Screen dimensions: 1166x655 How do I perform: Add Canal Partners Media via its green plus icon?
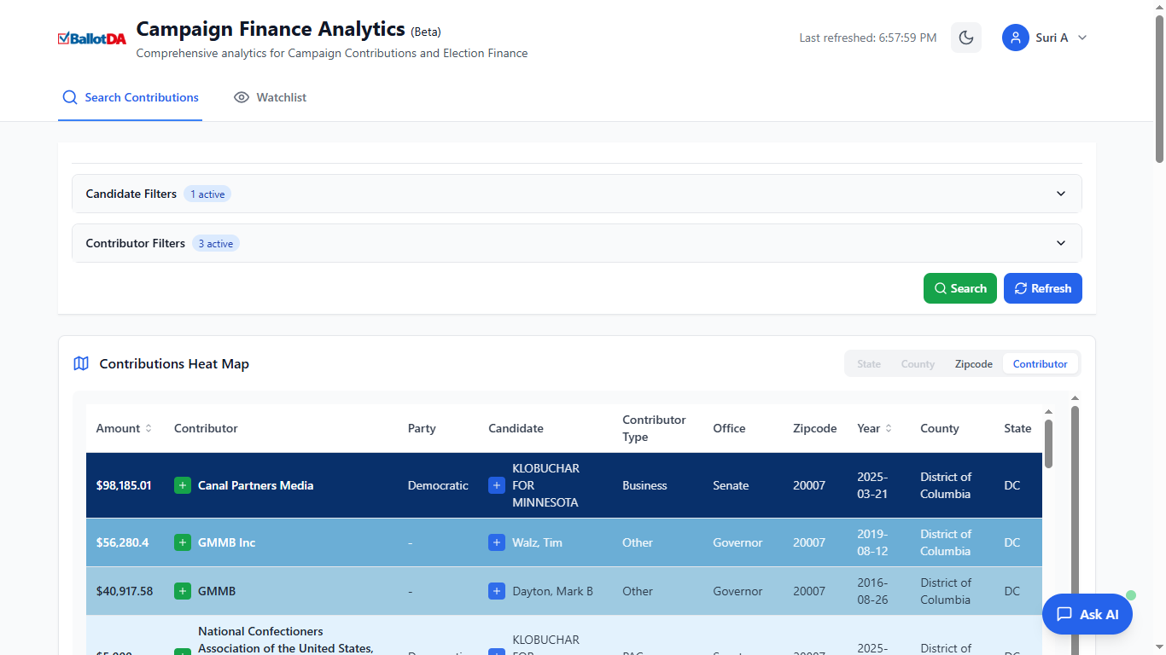click(182, 484)
